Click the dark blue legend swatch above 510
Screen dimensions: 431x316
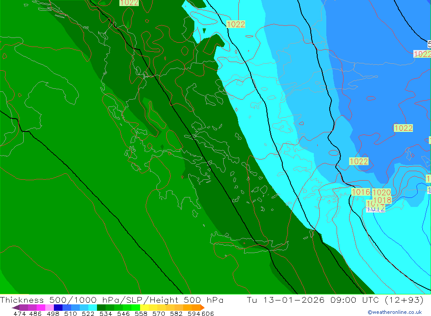pyautogui.click(x=58, y=307)
